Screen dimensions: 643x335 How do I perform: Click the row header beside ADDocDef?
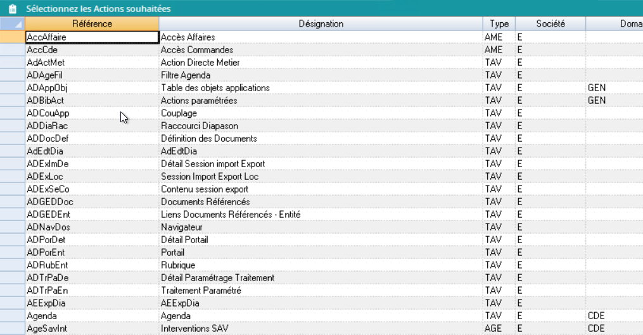(12, 139)
